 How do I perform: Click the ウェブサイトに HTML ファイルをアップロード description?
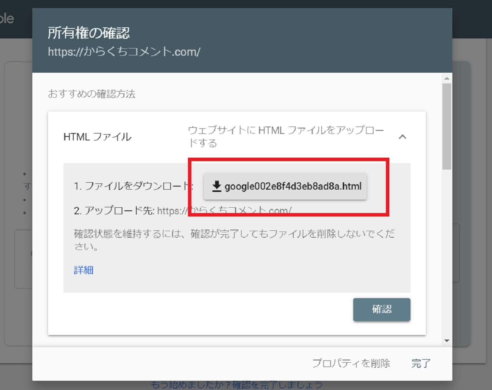(x=285, y=137)
